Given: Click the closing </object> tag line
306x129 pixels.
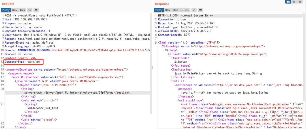Looking at the screenshot, I should pyautogui.click(x=25, y=124).
